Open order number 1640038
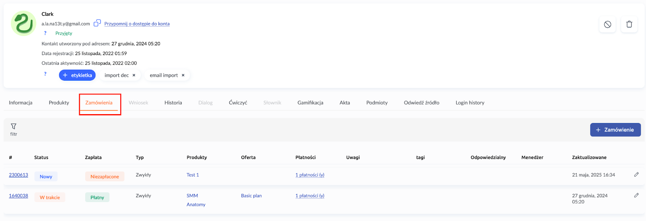 (19, 196)
